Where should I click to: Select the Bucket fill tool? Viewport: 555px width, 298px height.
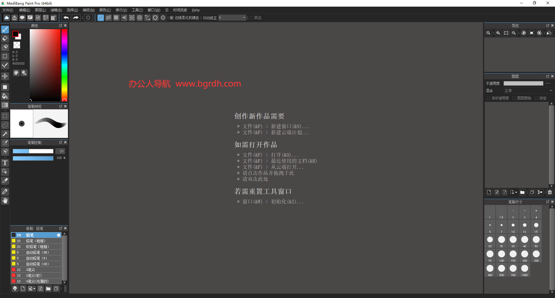pos(5,96)
